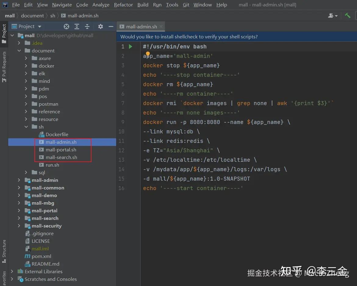Click mall in the breadcrumb bar
Screen dimensions: 357x286
coord(10,16)
